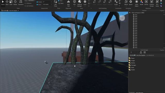Activate the Scale tool
Screen dimensions: 165x93
(11, 3)
